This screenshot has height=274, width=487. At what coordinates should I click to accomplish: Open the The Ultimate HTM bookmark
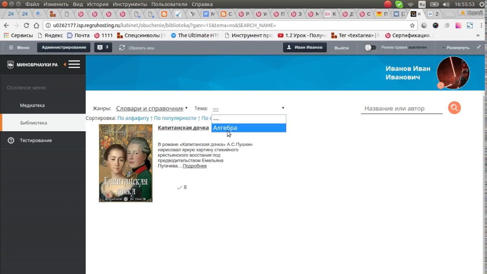click(x=195, y=35)
